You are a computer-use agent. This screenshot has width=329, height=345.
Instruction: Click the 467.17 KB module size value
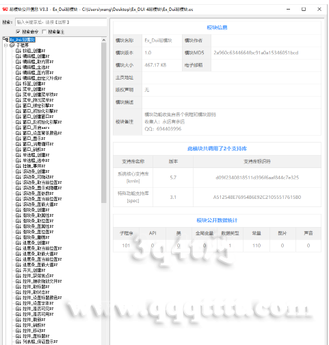[x=155, y=65]
